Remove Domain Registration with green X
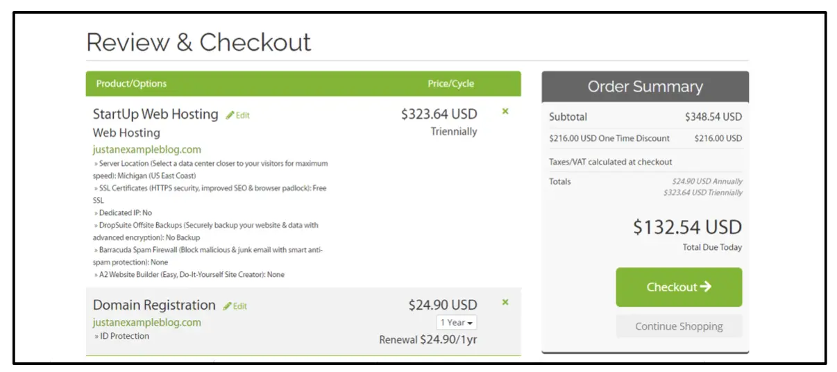The width and height of the screenshot is (837, 372). click(x=505, y=302)
